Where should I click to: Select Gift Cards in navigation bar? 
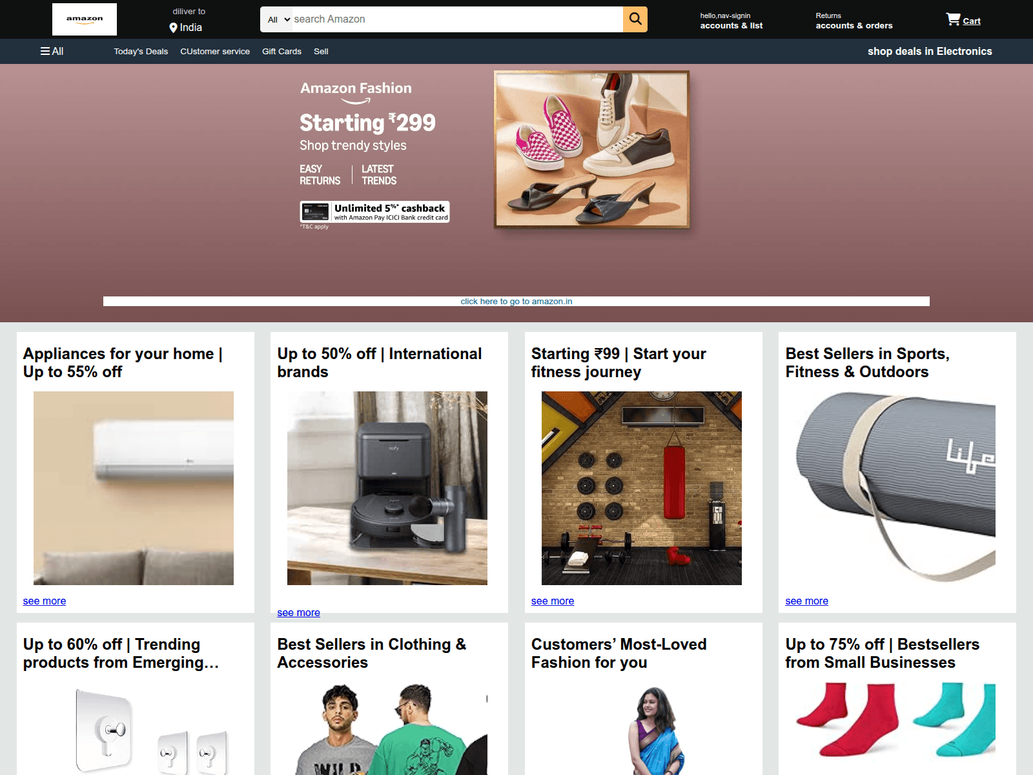coord(281,52)
